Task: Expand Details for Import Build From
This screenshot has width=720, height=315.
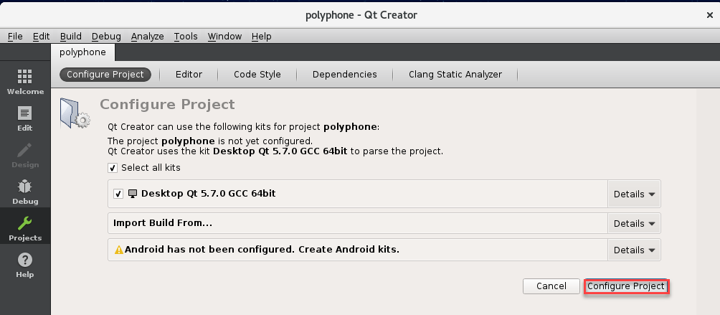Action: click(x=634, y=224)
